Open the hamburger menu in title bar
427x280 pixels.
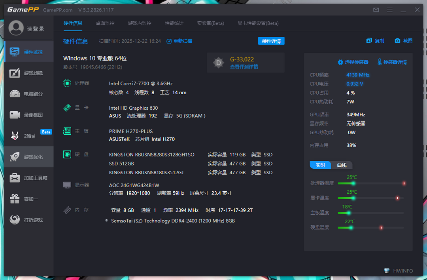click(x=390, y=10)
